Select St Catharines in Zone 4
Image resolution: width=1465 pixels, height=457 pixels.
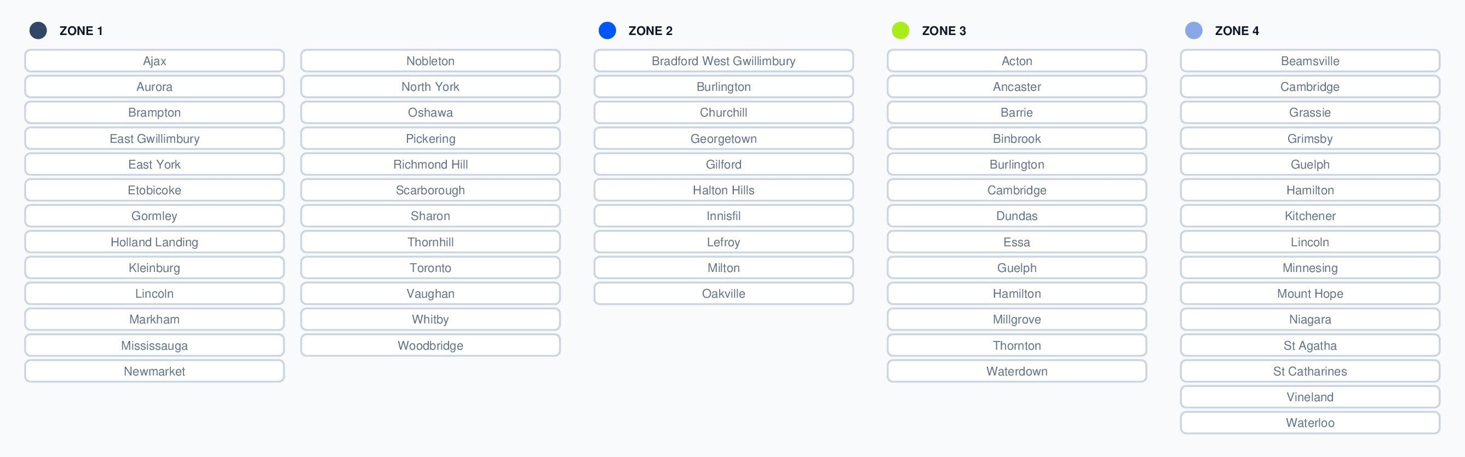[1310, 371]
